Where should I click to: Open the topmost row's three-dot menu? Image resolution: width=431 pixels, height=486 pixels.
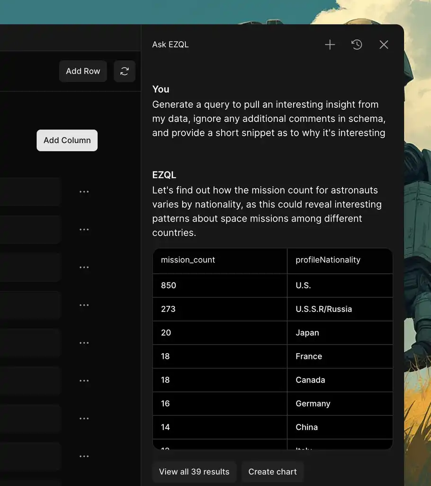(84, 192)
